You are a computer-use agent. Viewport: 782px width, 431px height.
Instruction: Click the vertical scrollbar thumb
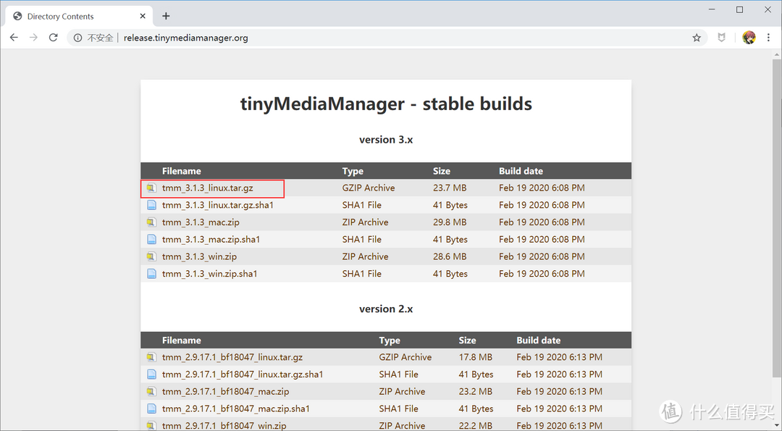(777, 217)
